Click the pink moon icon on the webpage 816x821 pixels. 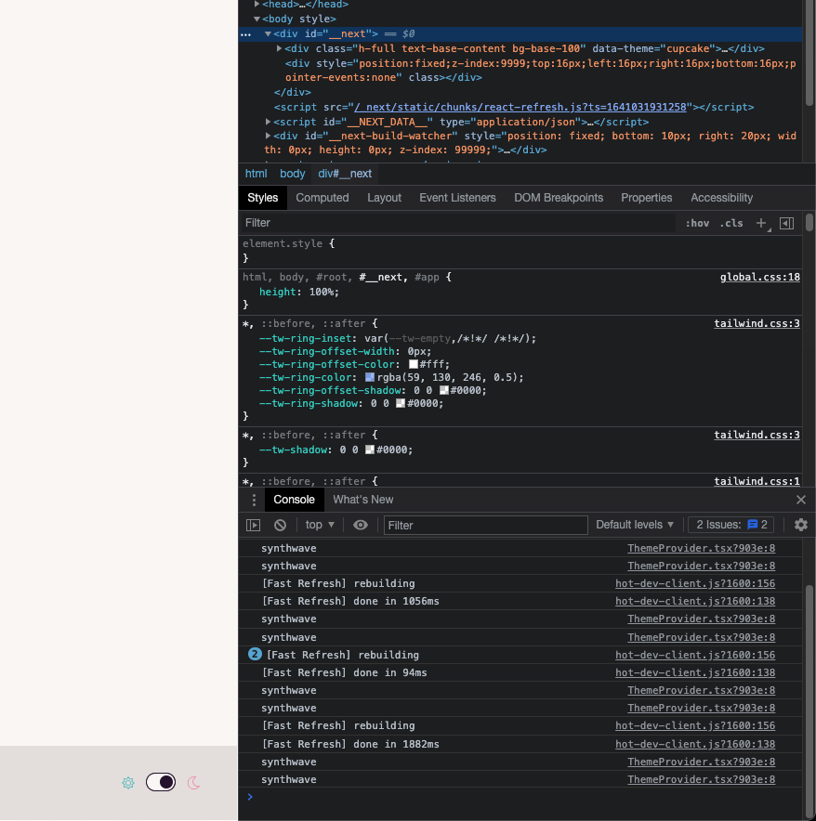coord(193,783)
